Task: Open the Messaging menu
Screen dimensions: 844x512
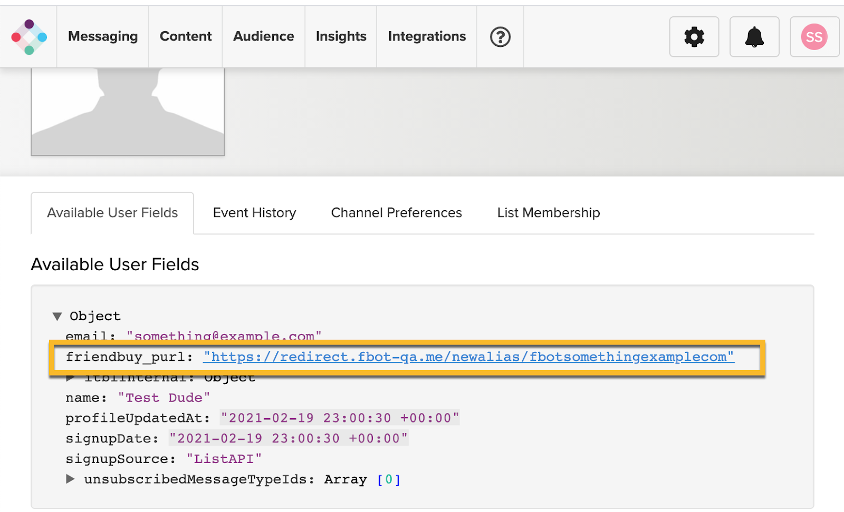Action: coord(103,36)
